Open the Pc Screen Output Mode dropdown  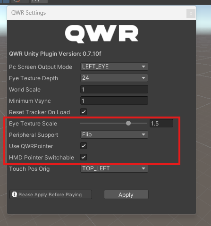click(x=114, y=67)
